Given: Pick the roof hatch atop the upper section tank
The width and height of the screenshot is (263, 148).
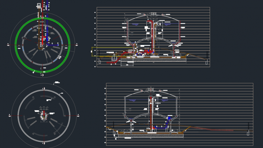Looking at the screenshot, I should point(153,14).
